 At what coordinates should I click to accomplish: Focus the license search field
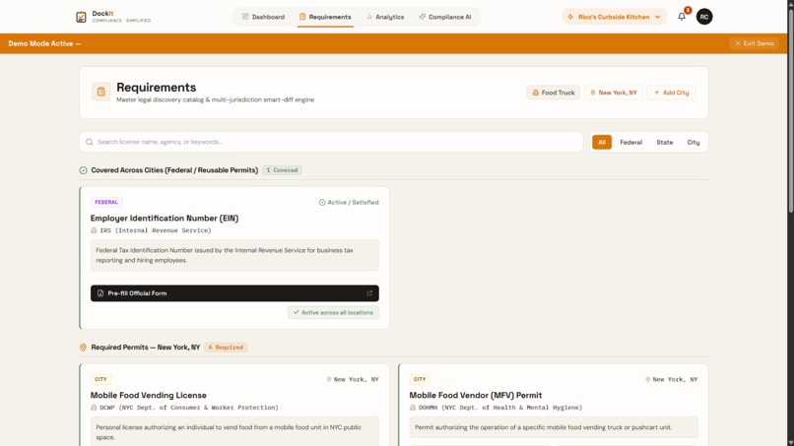coord(331,142)
